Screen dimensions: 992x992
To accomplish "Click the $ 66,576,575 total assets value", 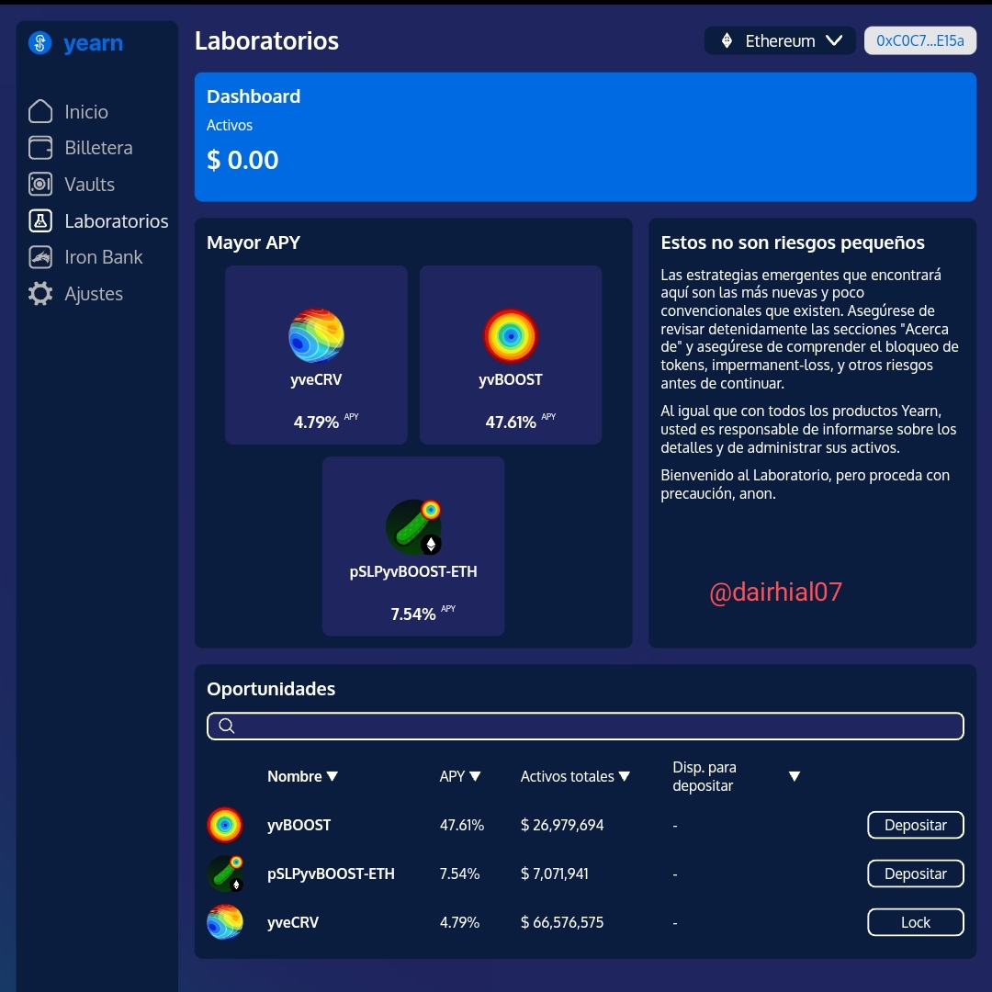I will (x=562, y=922).
